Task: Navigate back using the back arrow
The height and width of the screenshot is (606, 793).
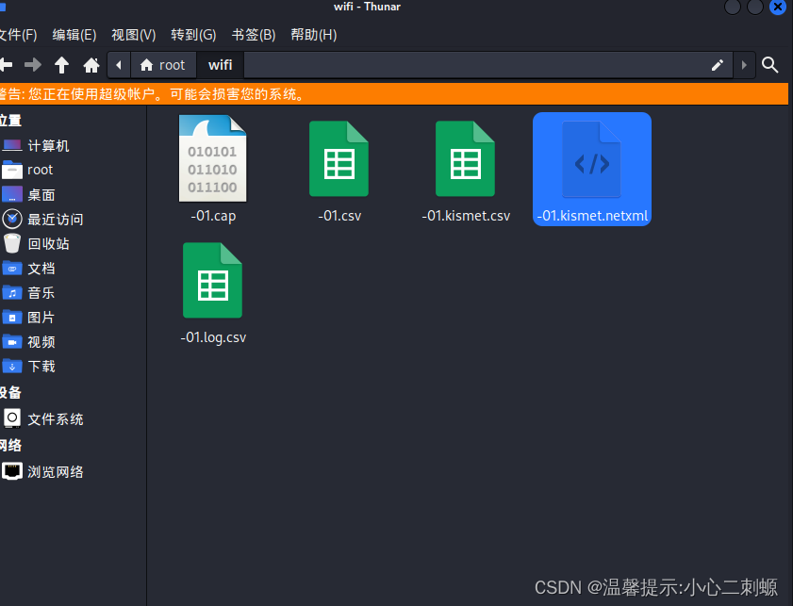Action: 8,64
